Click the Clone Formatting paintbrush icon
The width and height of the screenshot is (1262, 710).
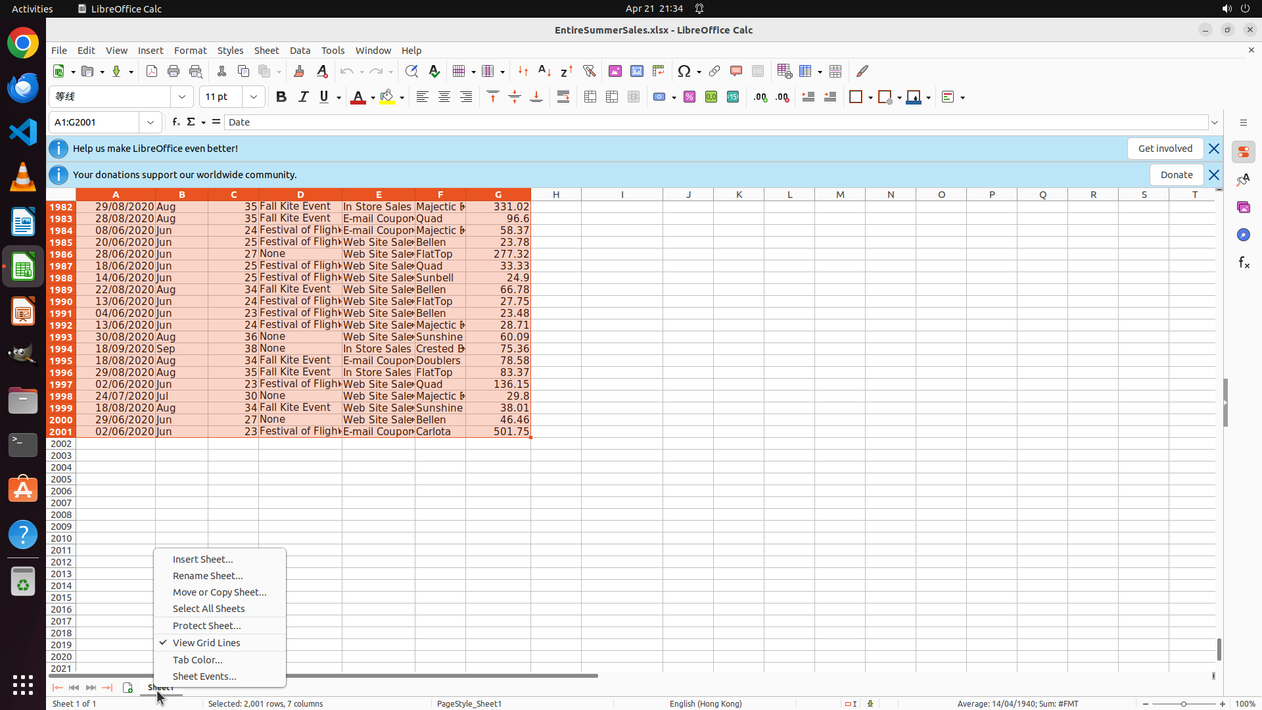tap(299, 71)
